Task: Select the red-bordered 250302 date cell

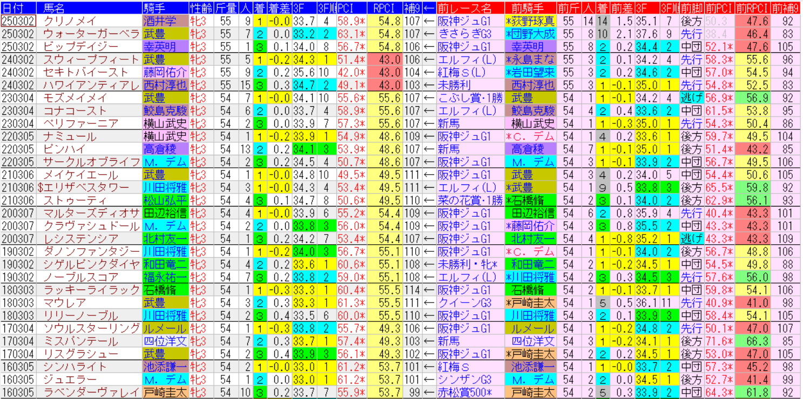Action: [18, 21]
